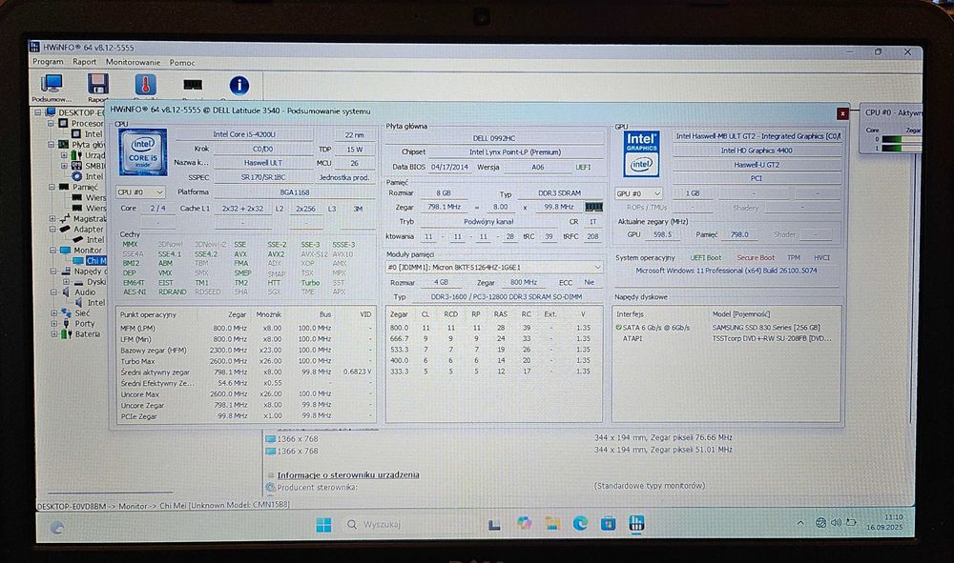Click the Secure Boot status label

pos(756,257)
